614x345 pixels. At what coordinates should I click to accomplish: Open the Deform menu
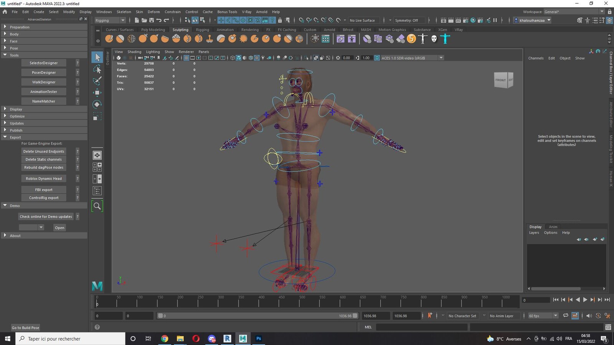point(153,12)
